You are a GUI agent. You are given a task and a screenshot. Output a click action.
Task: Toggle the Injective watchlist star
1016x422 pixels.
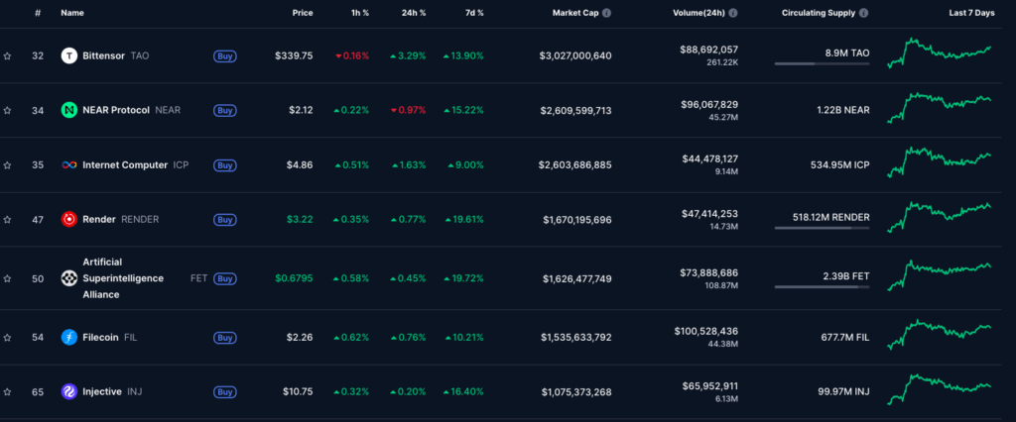click(7, 392)
